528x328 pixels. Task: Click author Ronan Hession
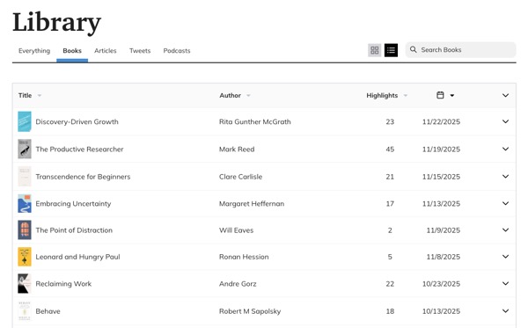244,257
